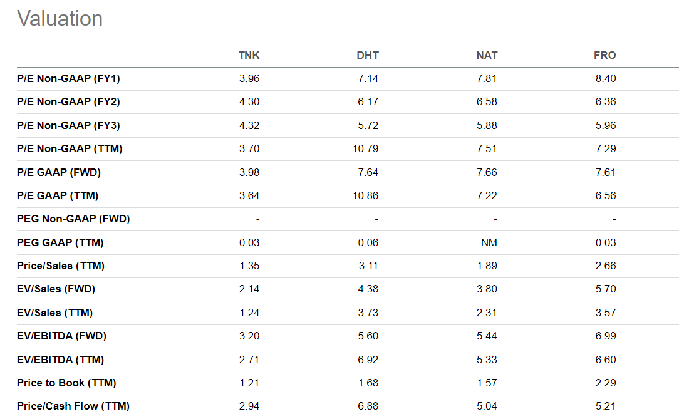Click FRO's EV/EBITDA (FWD) value 6.99
This screenshot has width=679, height=419.
(x=606, y=336)
